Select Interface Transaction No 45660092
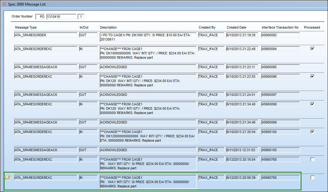 click(x=281, y=35)
